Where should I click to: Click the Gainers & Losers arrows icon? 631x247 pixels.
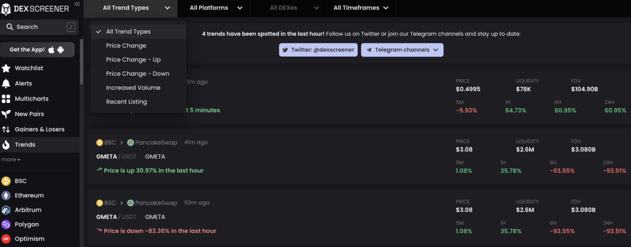pos(6,129)
